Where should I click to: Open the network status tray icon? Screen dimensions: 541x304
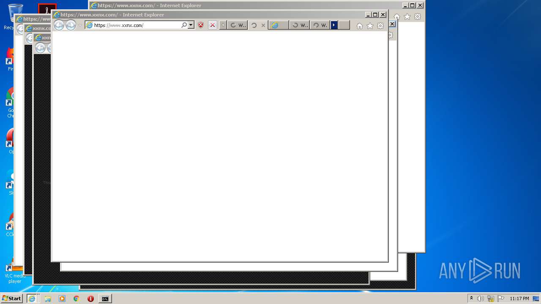pyautogui.click(x=491, y=299)
